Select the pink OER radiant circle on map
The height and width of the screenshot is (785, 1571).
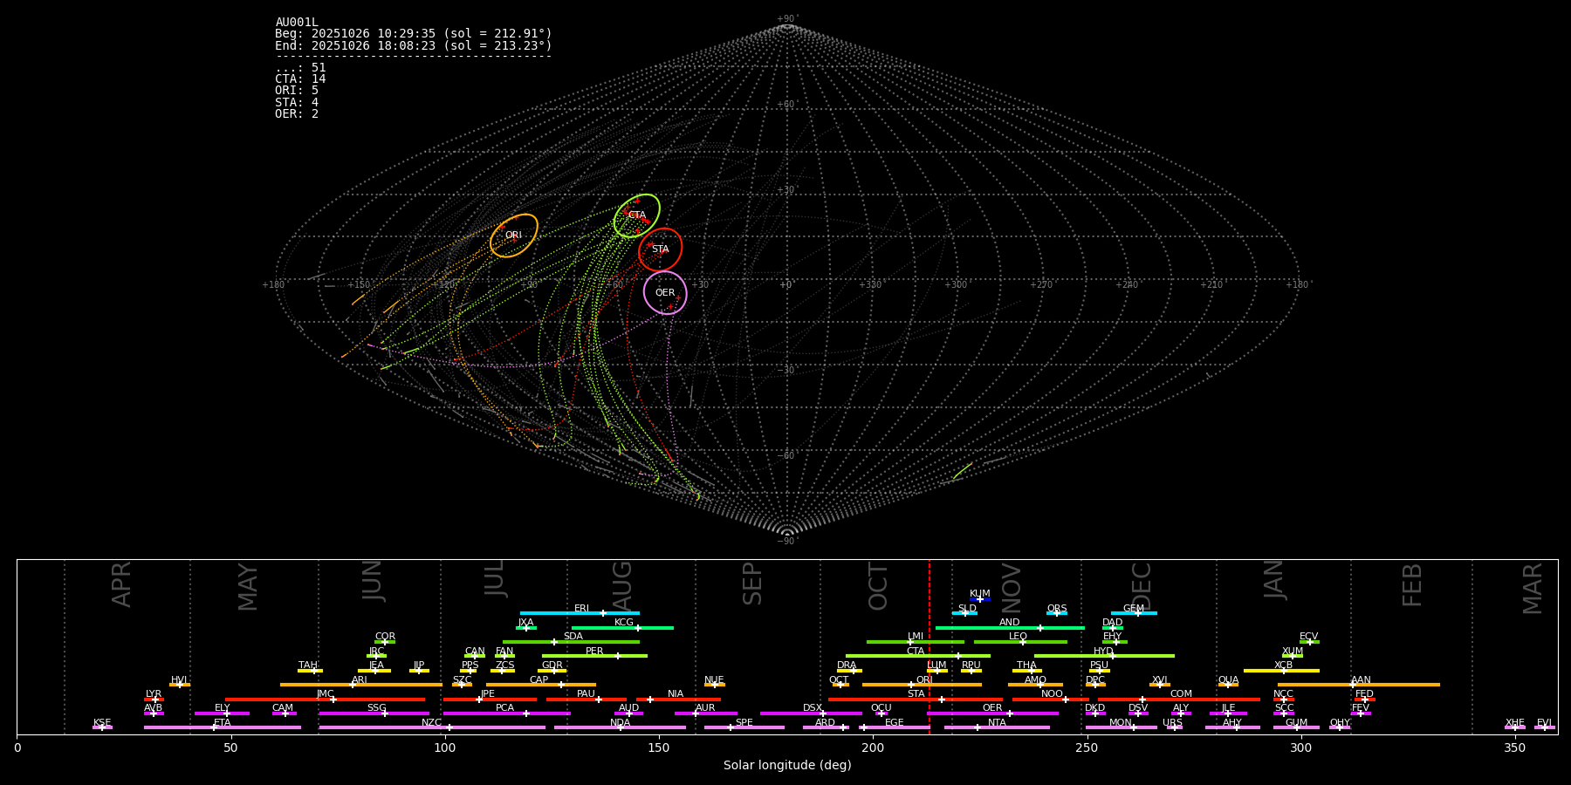pos(665,293)
